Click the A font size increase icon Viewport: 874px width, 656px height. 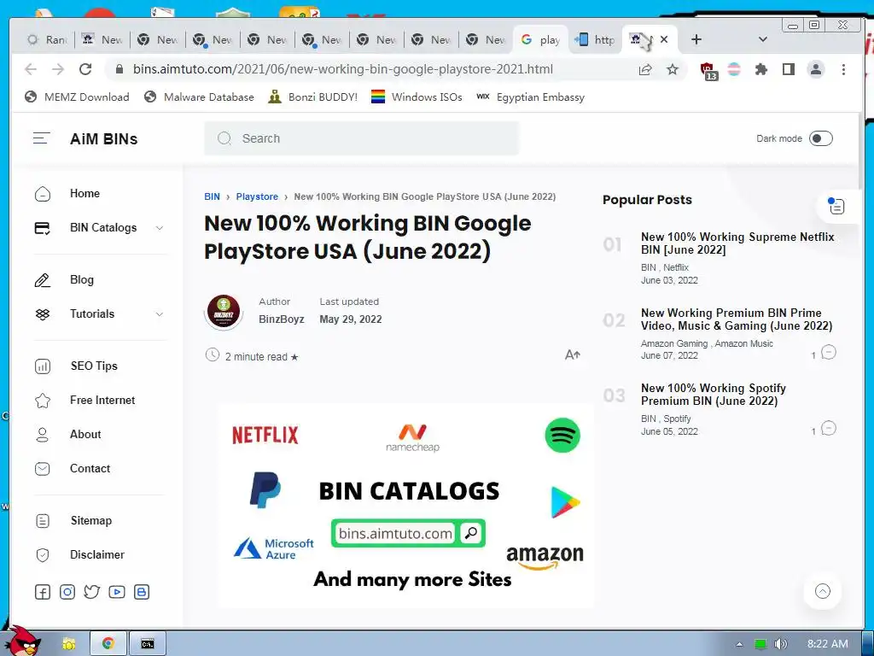pyautogui.click(x=573, y=354)
